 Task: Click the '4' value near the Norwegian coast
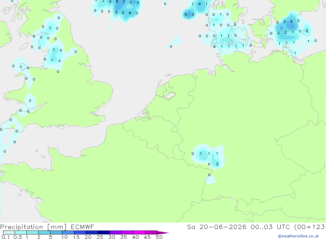(200, 4)
